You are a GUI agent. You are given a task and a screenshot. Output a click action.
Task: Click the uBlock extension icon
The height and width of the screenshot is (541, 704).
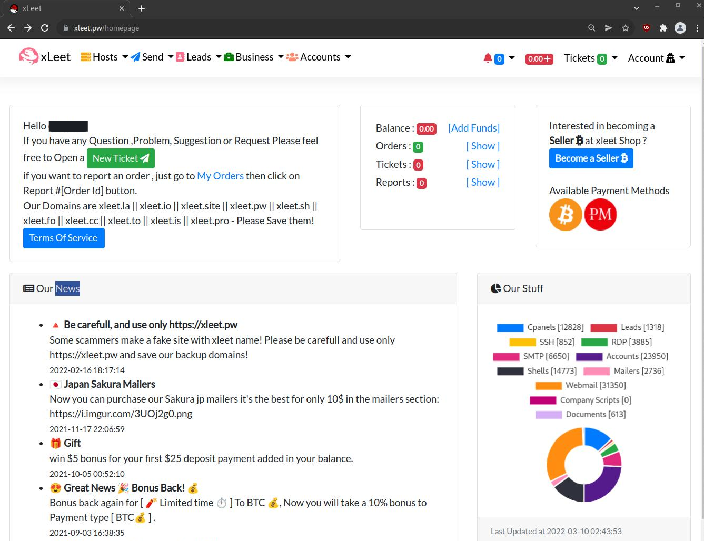(647, 28)
